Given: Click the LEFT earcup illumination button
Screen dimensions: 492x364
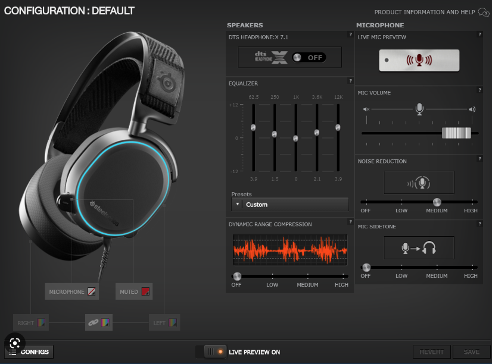Looking at the screenshot, I should (x=164, y=322).
